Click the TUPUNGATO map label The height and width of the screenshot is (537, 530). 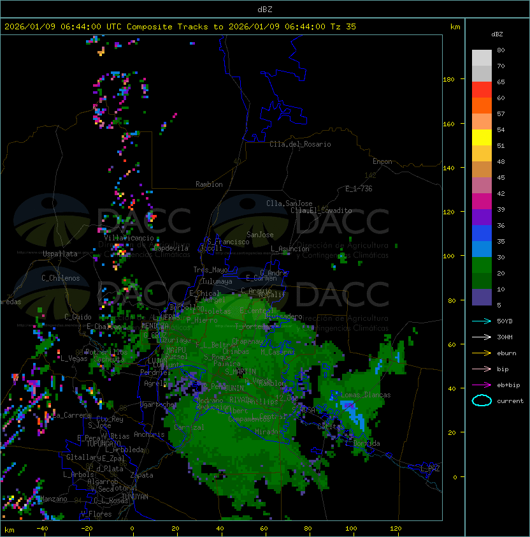pyautogui.click(x=103, y=443)
